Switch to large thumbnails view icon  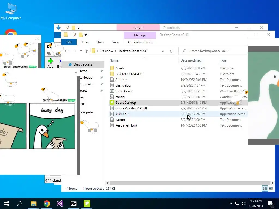pyautogui.click(x=271, y=188)
